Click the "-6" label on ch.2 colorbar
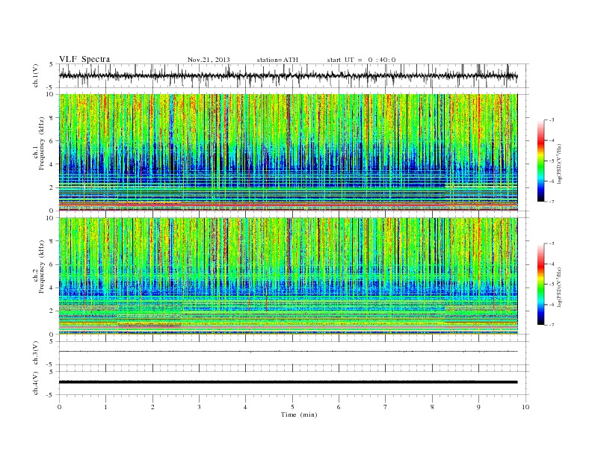 point(552,305)
